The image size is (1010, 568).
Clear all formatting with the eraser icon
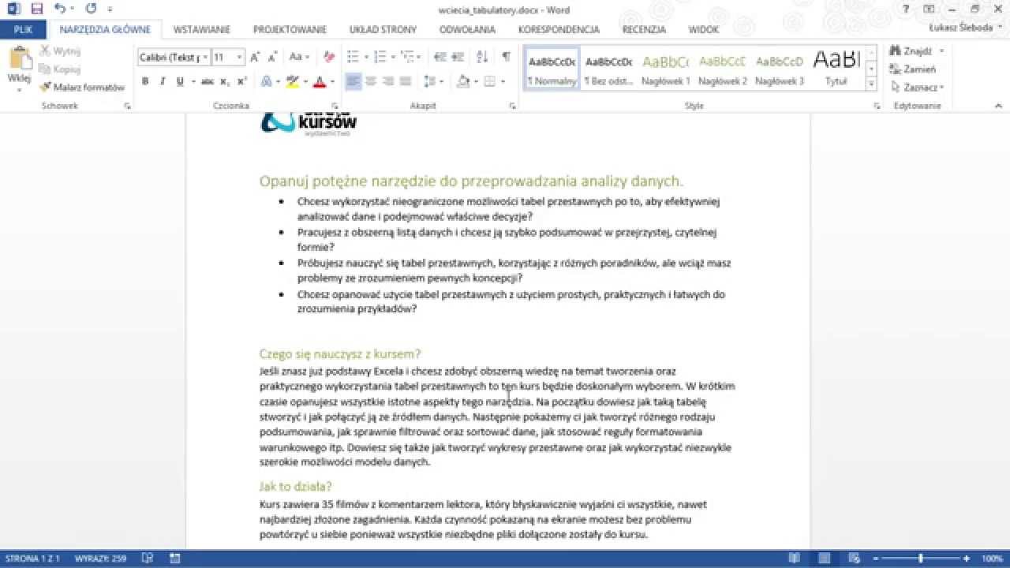click(329, 58)
